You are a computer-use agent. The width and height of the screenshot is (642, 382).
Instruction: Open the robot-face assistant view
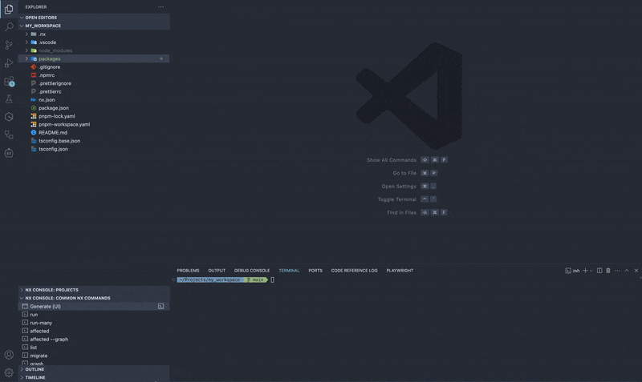click(x=9, y=153)
